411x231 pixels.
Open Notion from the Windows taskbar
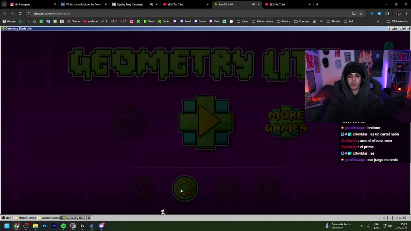[x=73, y=226]
